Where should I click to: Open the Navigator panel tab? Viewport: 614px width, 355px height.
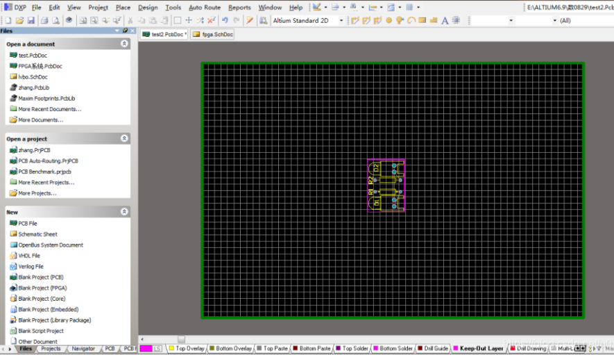coord(83,348)
